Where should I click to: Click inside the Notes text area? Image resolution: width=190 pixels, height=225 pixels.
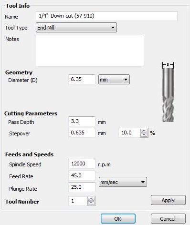point(90,51)
